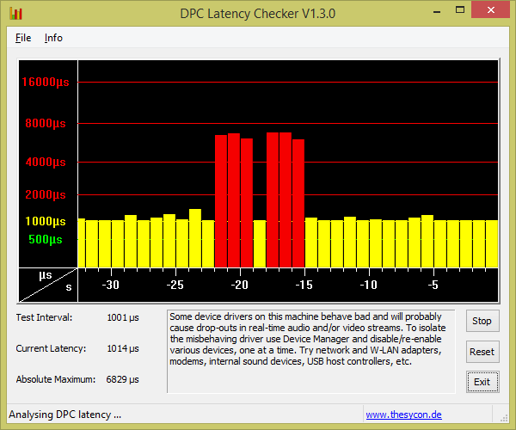Image resolution: width=516 pixels, height=430 pixels.
Task: Click the Test Interval value 1001 µs
Action: point(123,318)
